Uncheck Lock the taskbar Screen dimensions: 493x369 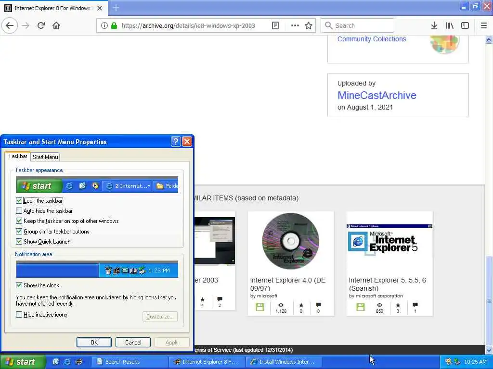(x=19, y=201)
